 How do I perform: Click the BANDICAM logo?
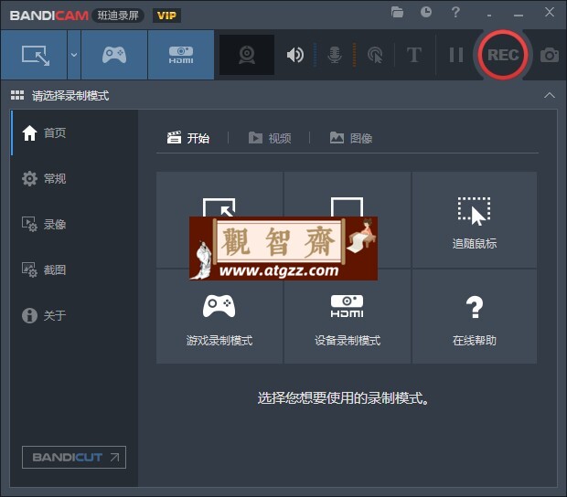click(x=49, y=16)
